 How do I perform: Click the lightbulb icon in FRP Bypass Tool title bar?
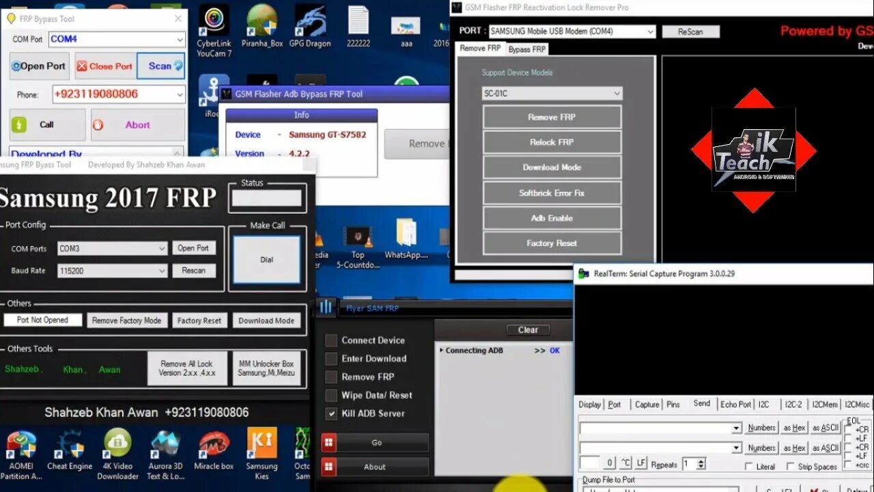click(x=11, y=18)
